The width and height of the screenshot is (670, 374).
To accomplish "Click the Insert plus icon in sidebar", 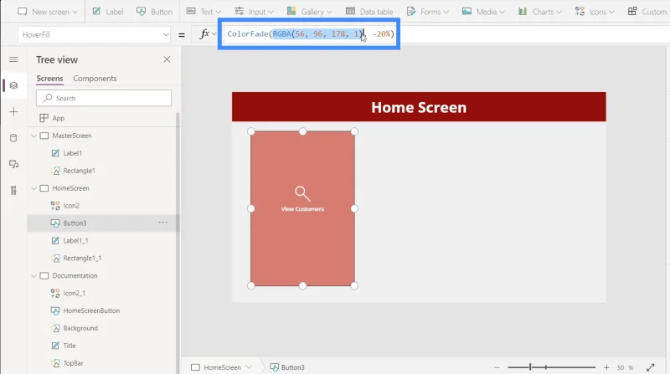I will (13, 112).
